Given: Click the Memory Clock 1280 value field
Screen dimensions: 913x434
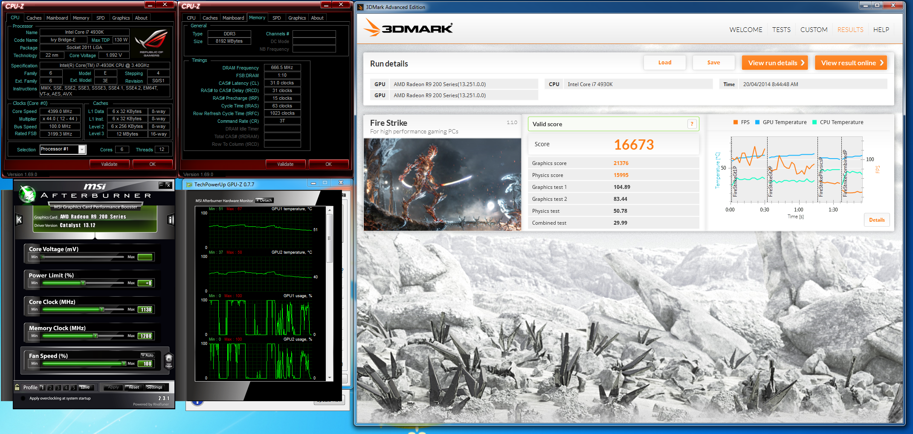Looking at the screenshot, I should click(146, 336).
